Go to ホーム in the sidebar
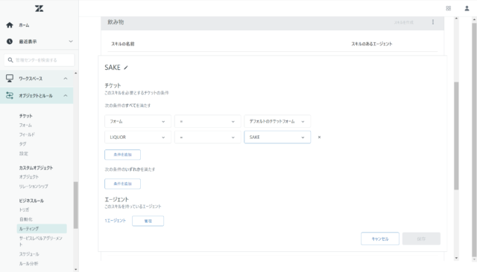The image size is (477, 272). click(24, 25)
